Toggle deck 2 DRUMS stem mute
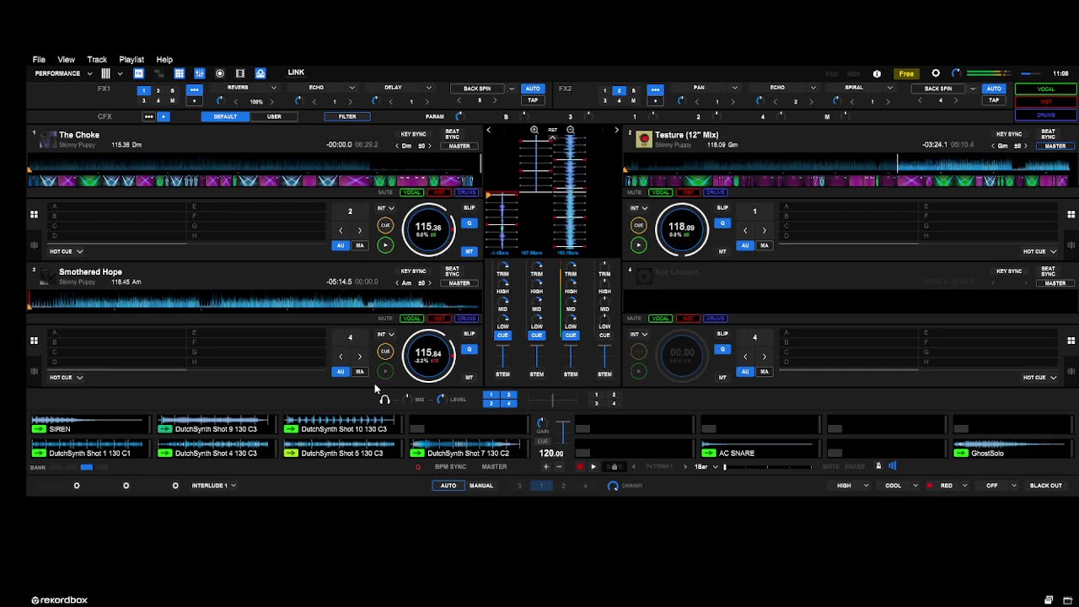The image size is (1079, 607). (x=716, y=192)
